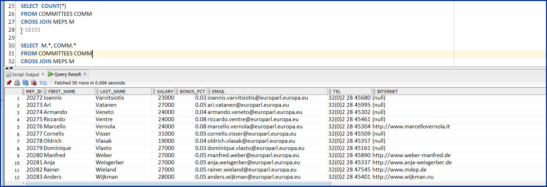Collapse results pane with down arrow
Screen dimensions: 547x187
[x=11, y=68]
